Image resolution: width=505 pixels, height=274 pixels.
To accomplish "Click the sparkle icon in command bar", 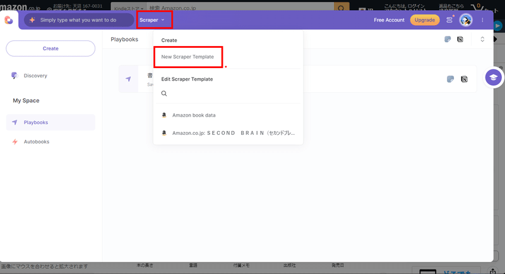I will (32, 20).
